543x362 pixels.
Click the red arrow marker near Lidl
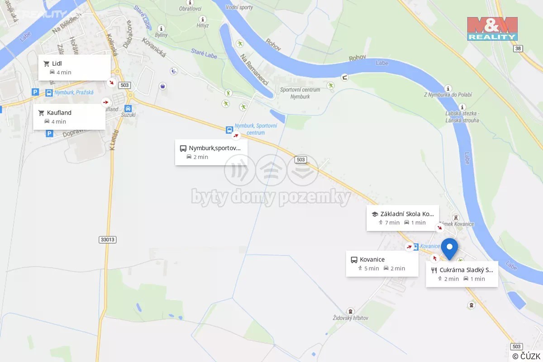point(111,83)
